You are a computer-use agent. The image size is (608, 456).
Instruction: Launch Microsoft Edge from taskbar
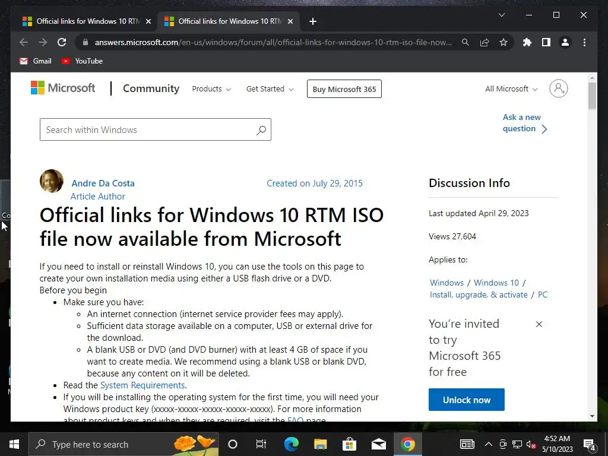click(291, 444)
